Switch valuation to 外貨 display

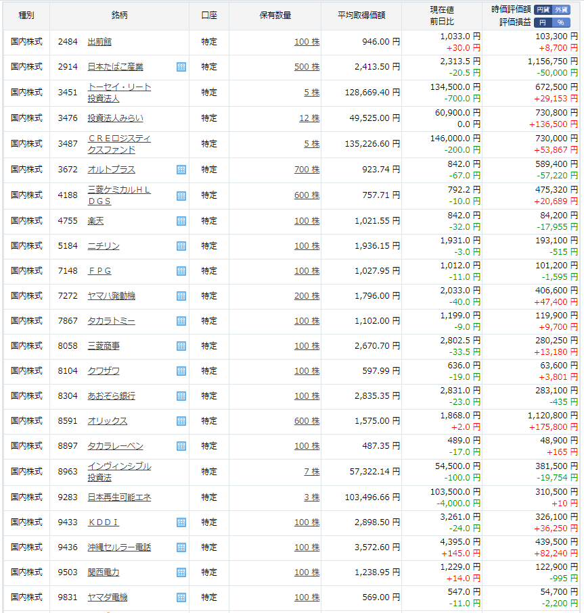click(x=561, y=9)
